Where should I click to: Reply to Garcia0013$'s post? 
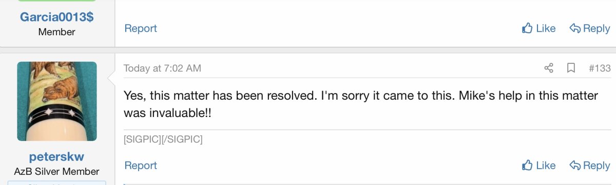[x=590, y=28]
